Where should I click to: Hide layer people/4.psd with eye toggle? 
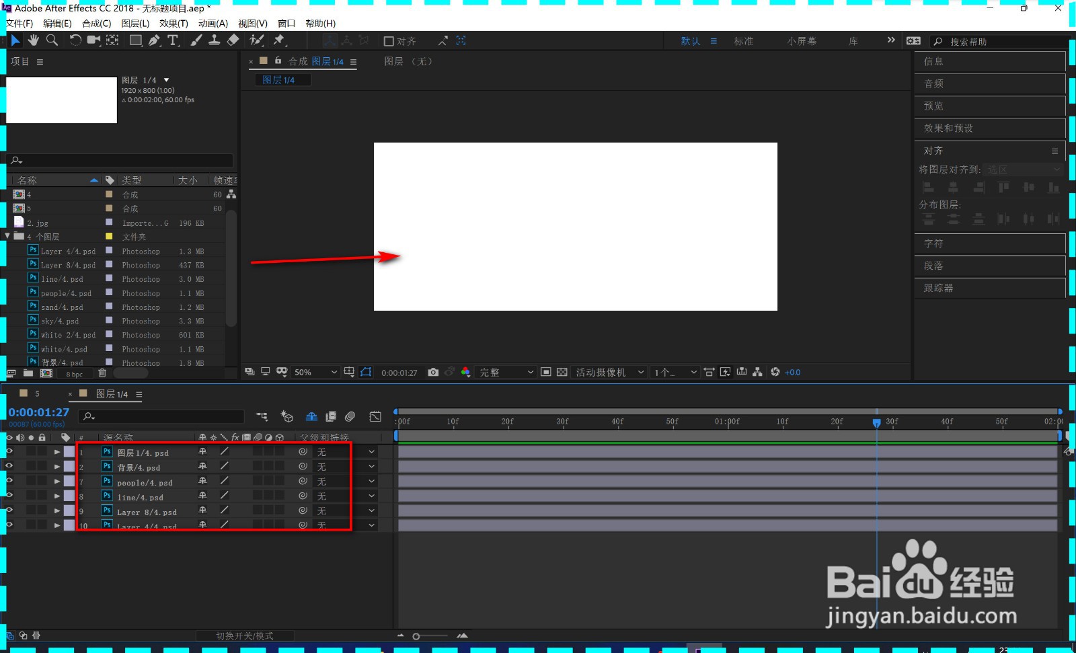coord(9,481)
